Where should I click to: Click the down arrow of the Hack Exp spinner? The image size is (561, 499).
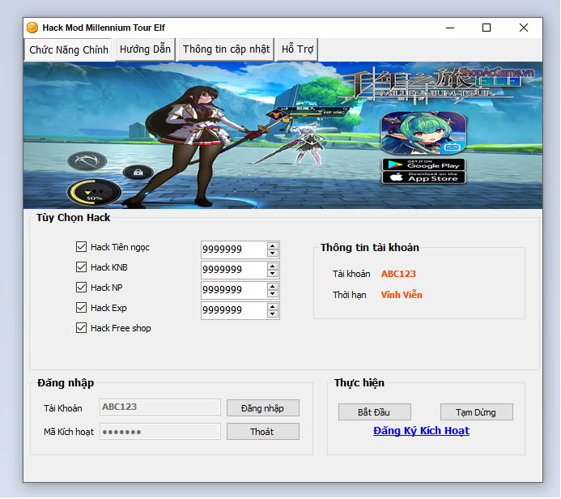[273, 314]
